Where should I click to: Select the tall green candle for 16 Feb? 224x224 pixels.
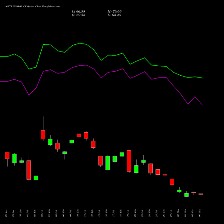(108, 163)
